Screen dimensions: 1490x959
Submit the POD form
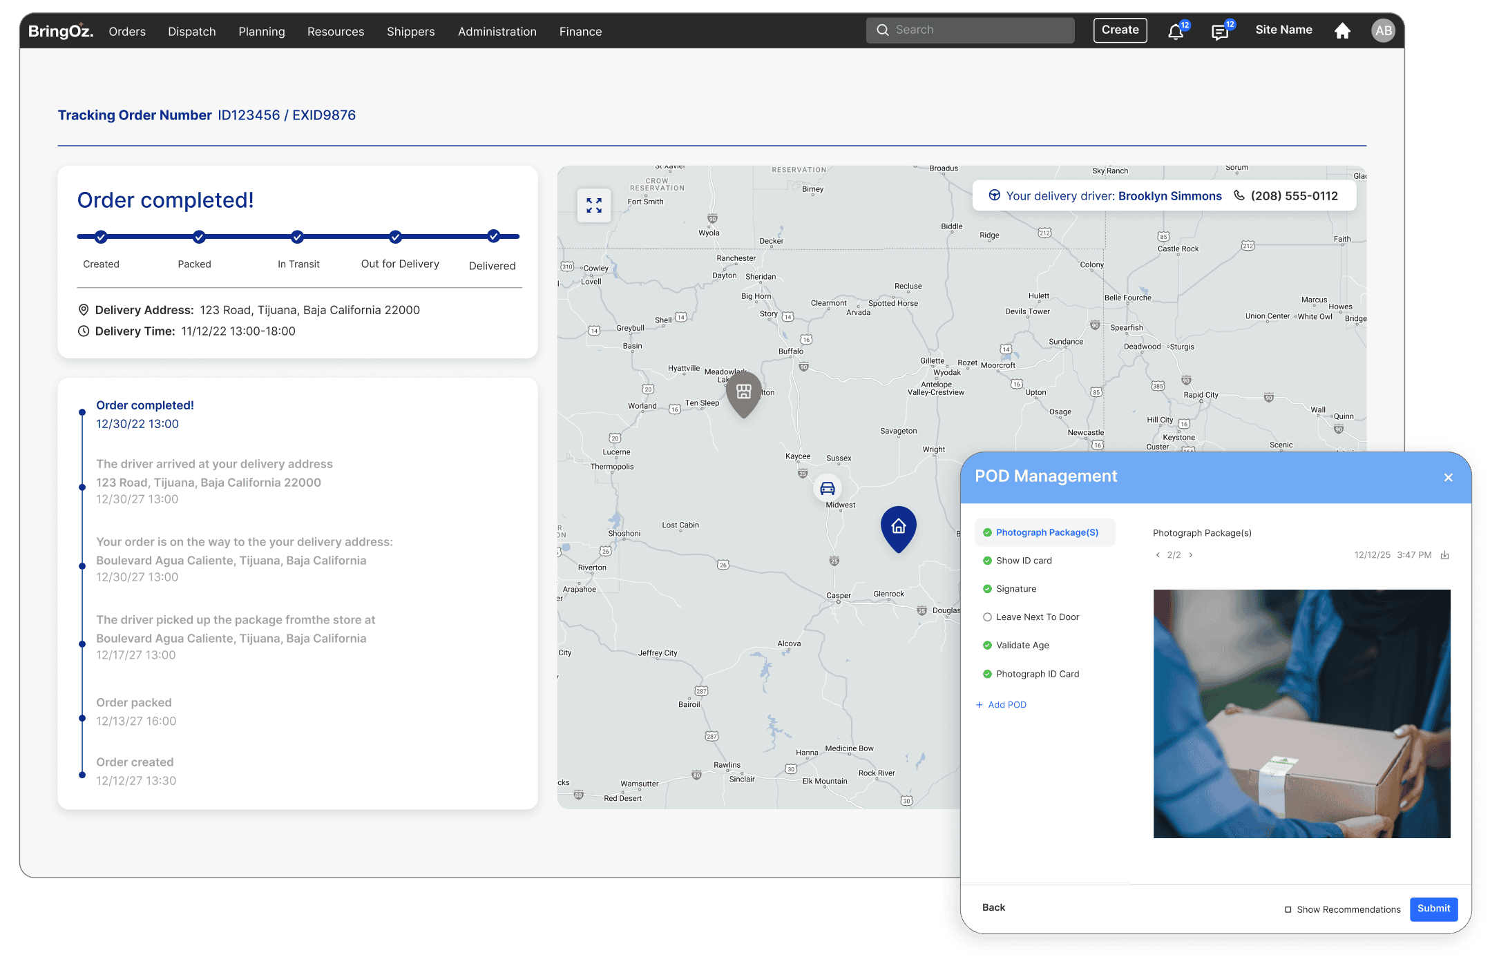pos(1433,909)
